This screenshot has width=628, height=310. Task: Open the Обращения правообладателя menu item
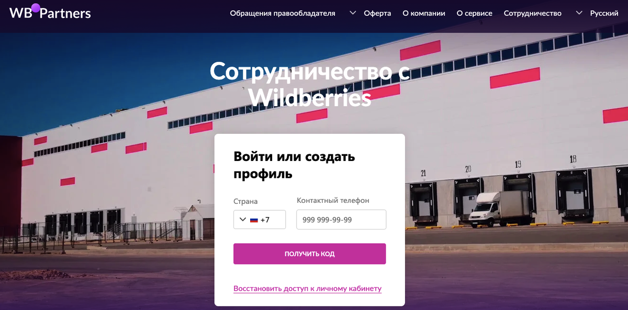[283, 13]
